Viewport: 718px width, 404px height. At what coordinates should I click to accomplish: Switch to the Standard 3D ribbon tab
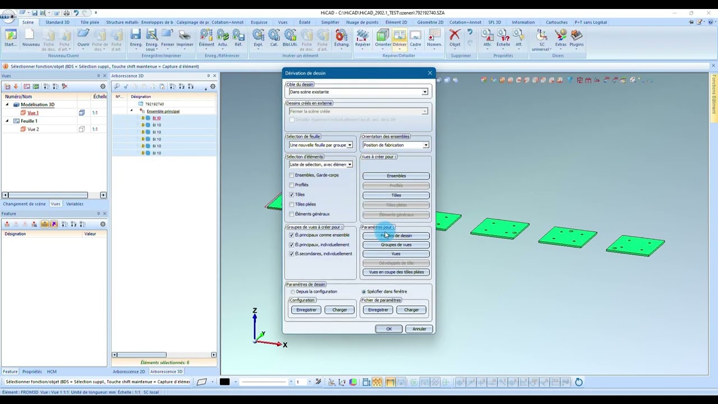click(x=57, y=22)
